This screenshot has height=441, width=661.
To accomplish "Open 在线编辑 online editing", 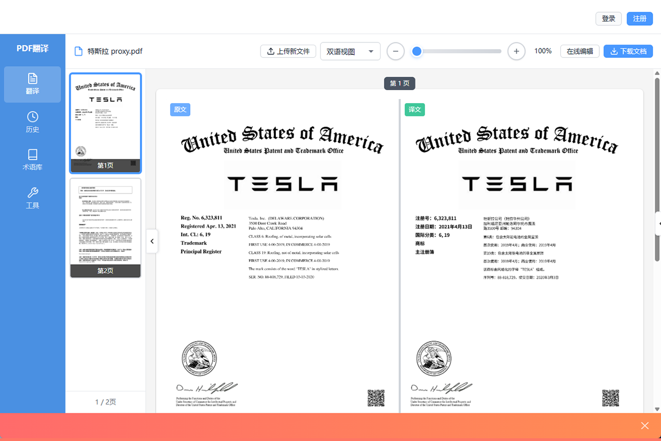I will pyautogui.click(x=579, y=51).
